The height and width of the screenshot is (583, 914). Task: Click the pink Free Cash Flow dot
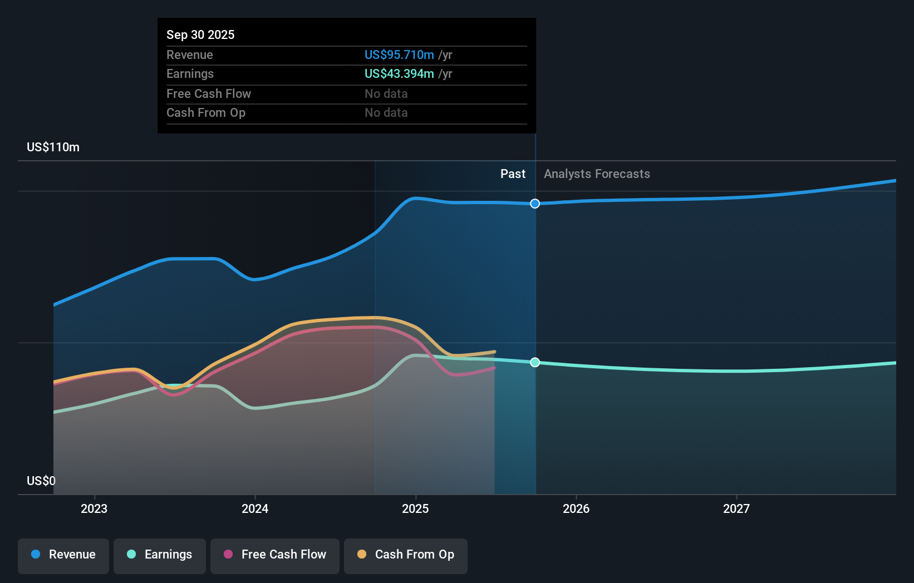click(227, 555)
